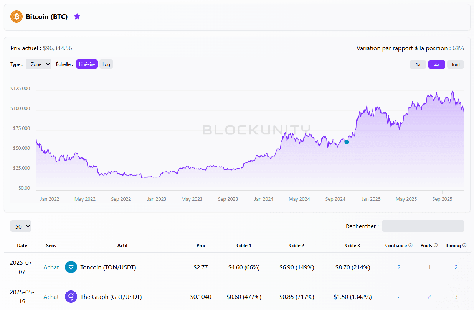Viewport: 474px width, 310px height.
Task: Open the rows-per-page 50 dropdown
Action: 21,226
